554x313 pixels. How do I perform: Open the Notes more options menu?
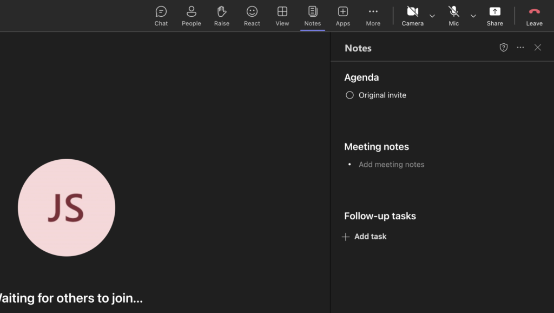coord(520,48)
